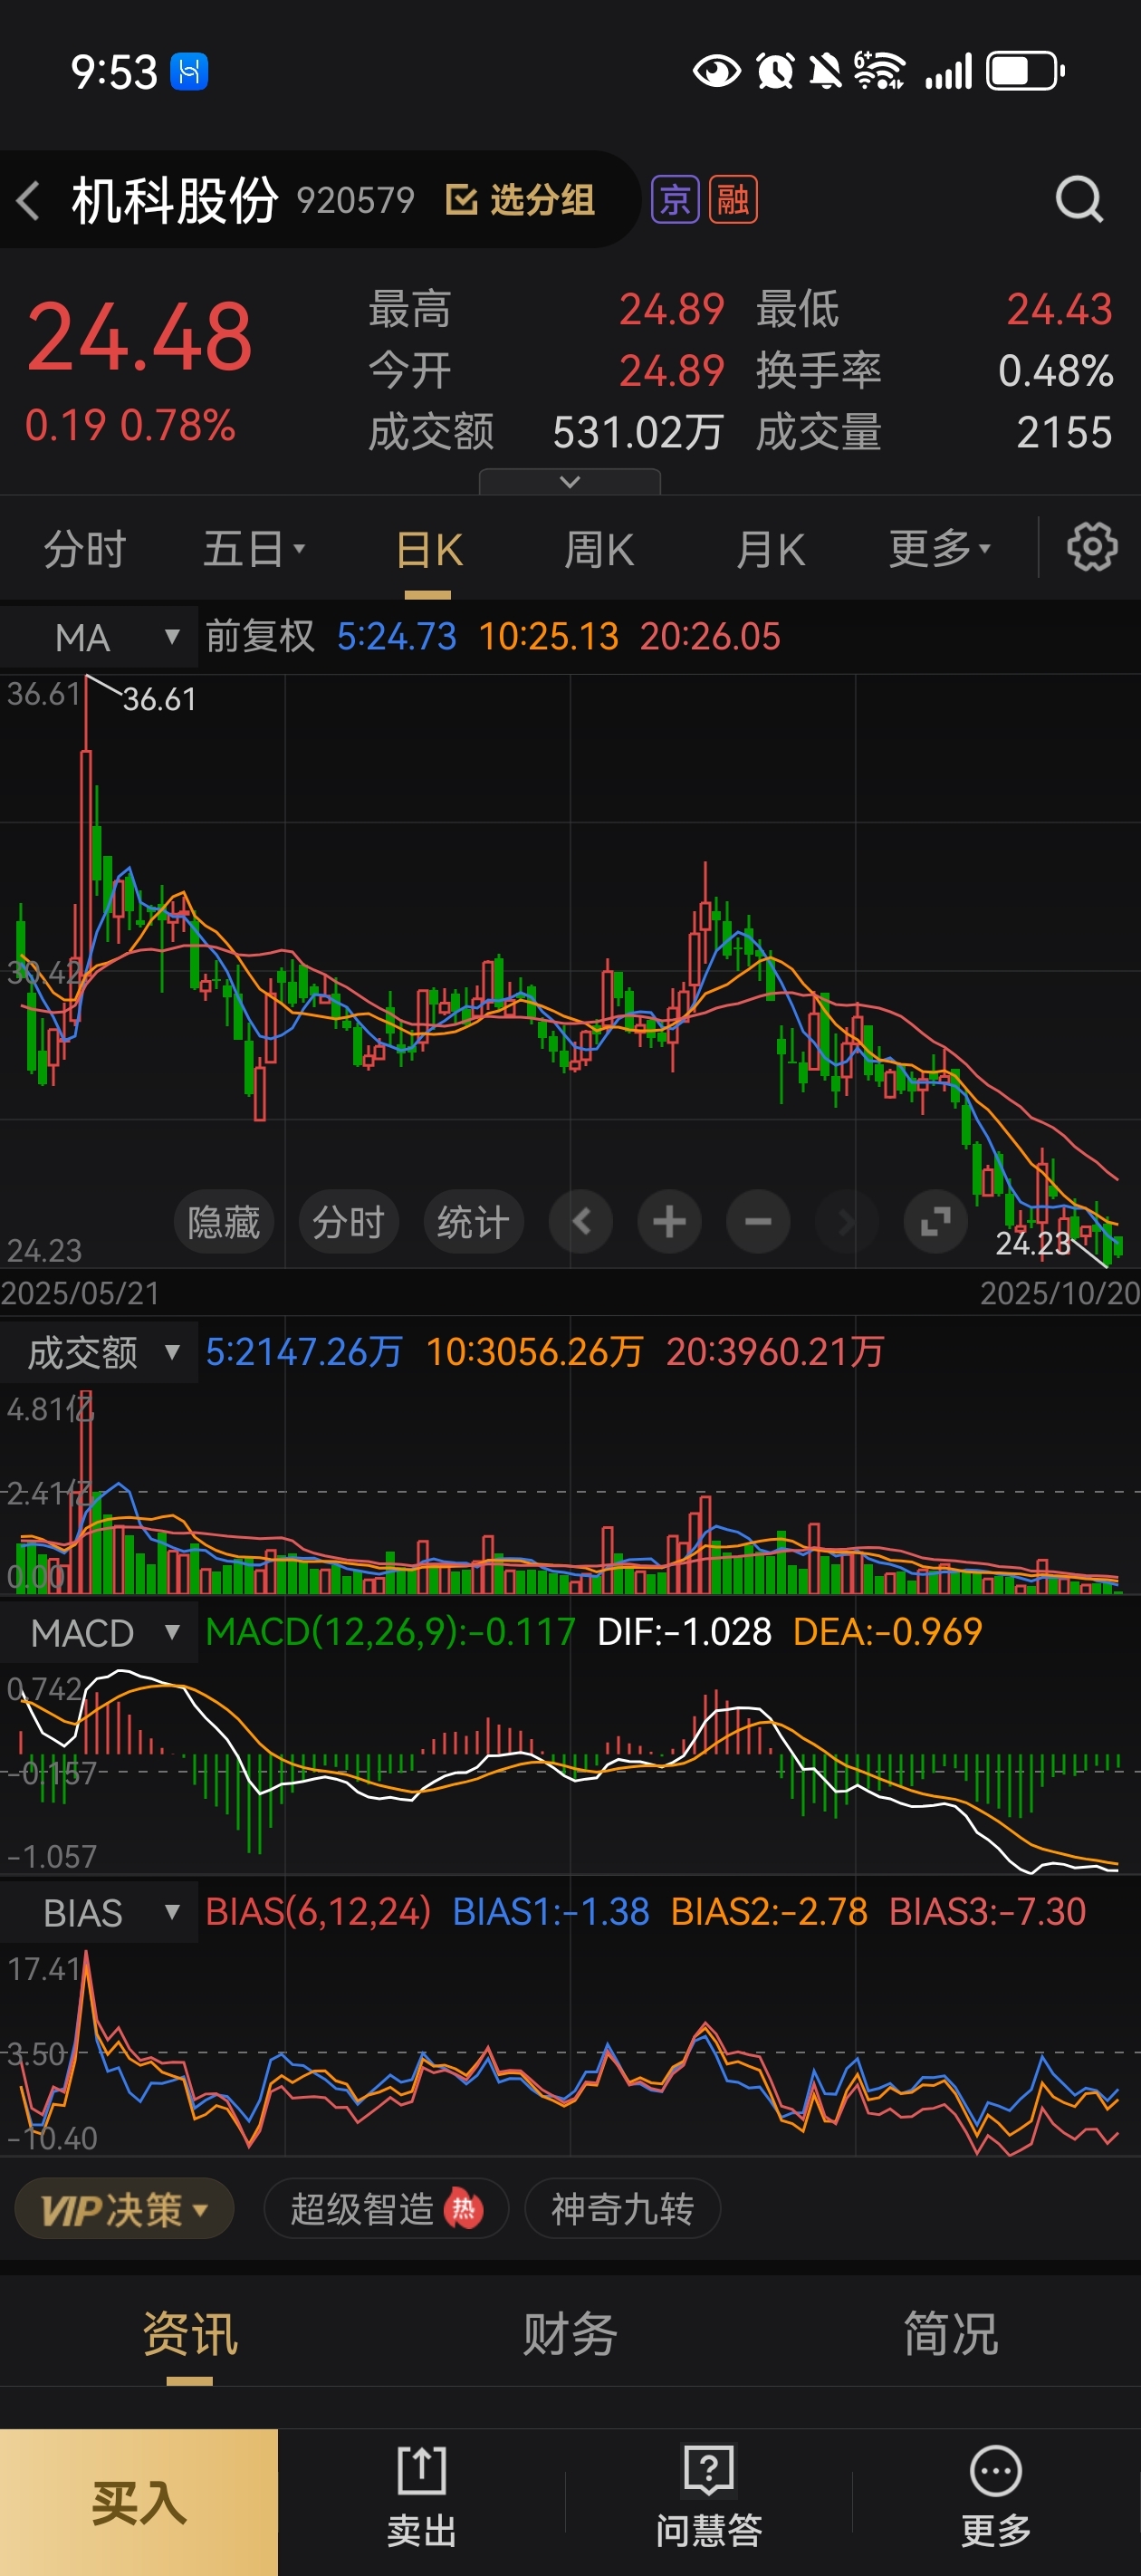Open MACD indicator dropdown

99,1632
